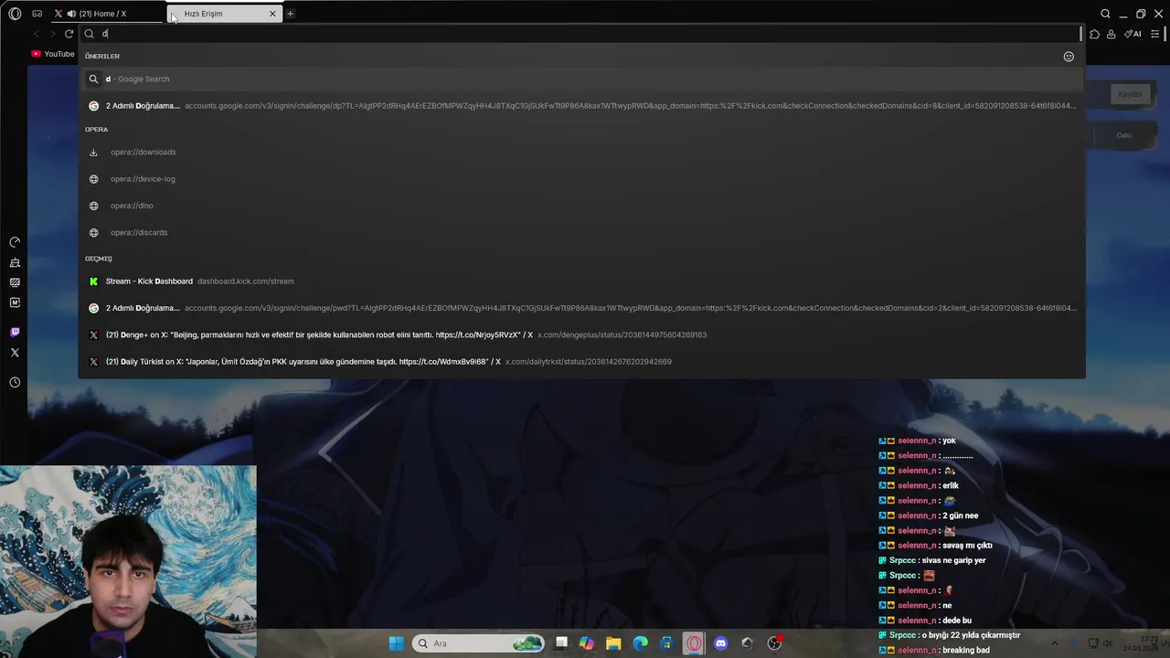
Task: Open History clock icon in sidebar
Action: point(15,382)
